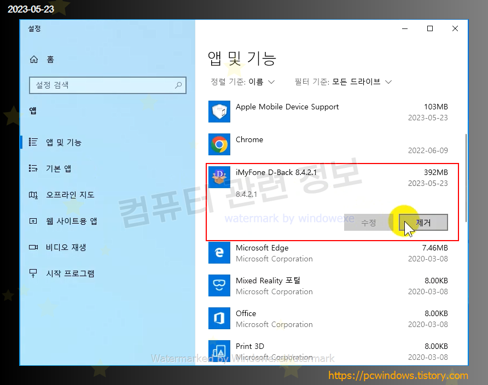Image resolution: width=488 pixels, height=385 pixels.
Task: Select the Mixed Reality 포털 name
Action: click(268, 281)
